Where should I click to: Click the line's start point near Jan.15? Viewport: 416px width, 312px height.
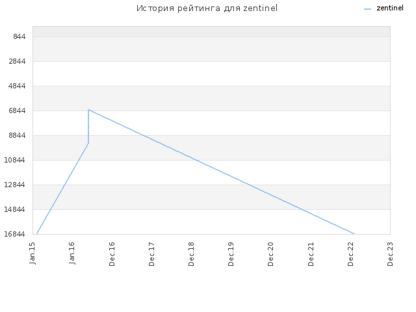36,234
